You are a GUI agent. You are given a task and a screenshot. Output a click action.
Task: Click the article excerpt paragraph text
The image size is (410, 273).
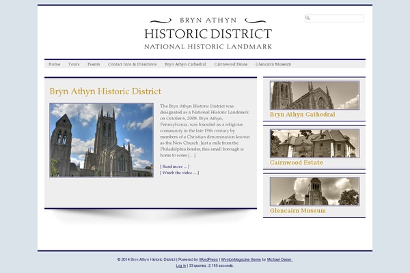coord(205,130)
